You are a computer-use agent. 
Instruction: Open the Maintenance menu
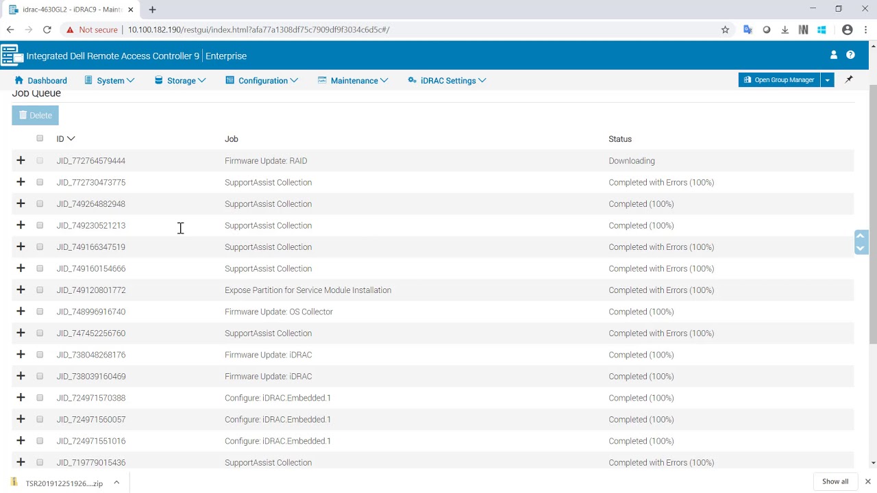point(353,81)
